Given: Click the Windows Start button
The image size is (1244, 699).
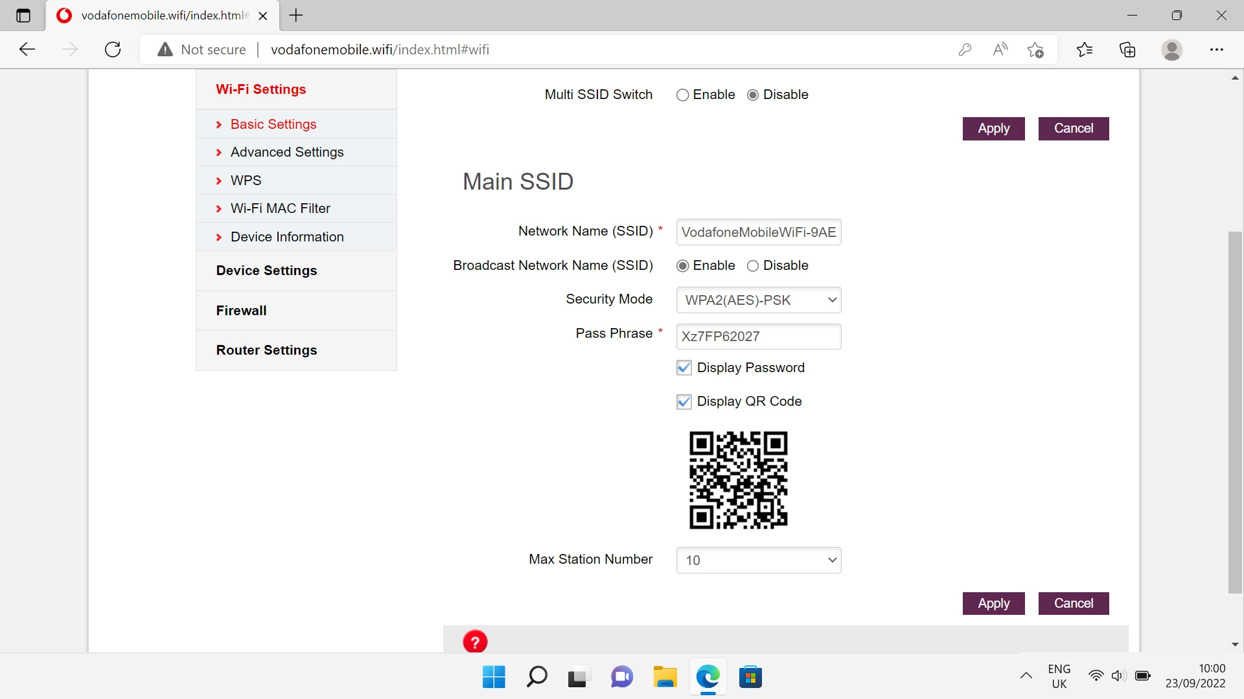Looking at the screenshot, I should 494,677.
